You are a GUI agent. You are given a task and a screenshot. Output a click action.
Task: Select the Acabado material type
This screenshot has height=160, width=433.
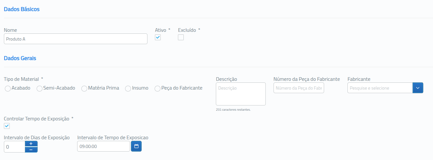8,88
